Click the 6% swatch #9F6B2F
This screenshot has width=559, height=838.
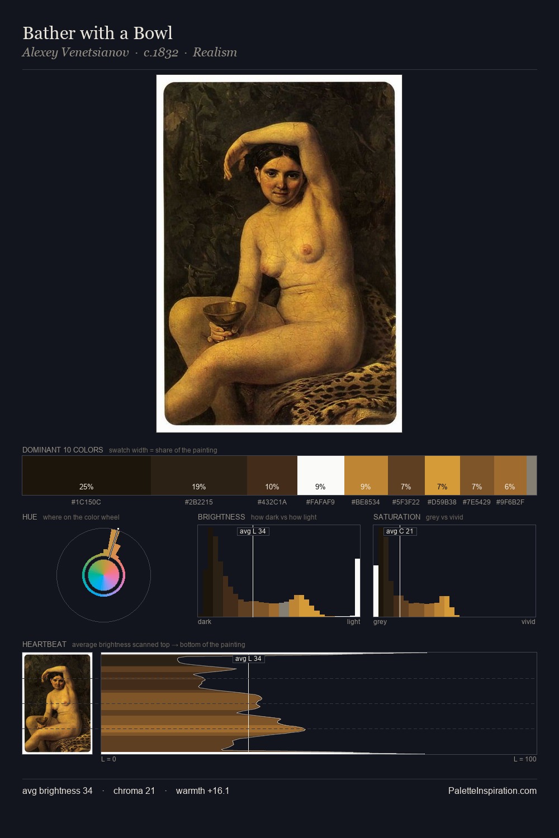(510, 475)
